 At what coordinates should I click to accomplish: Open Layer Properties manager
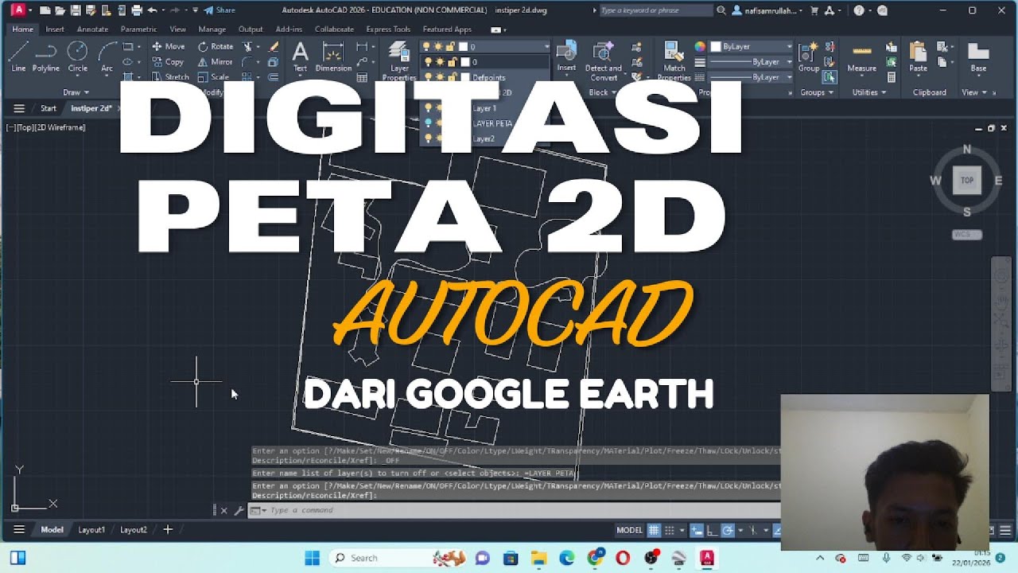[399, 60]
